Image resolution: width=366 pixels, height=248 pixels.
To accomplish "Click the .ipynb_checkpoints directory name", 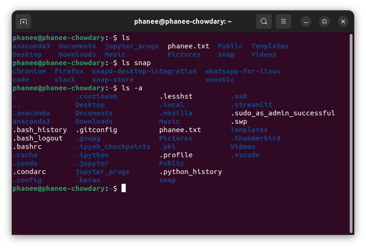I will (x=113, y=147).
